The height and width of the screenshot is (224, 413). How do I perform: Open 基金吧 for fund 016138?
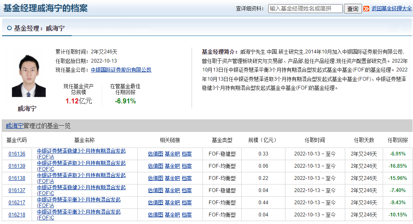click(172, 178)
